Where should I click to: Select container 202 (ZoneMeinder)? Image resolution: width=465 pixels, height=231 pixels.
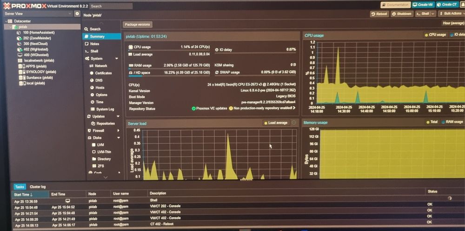(x=37, y=38)
